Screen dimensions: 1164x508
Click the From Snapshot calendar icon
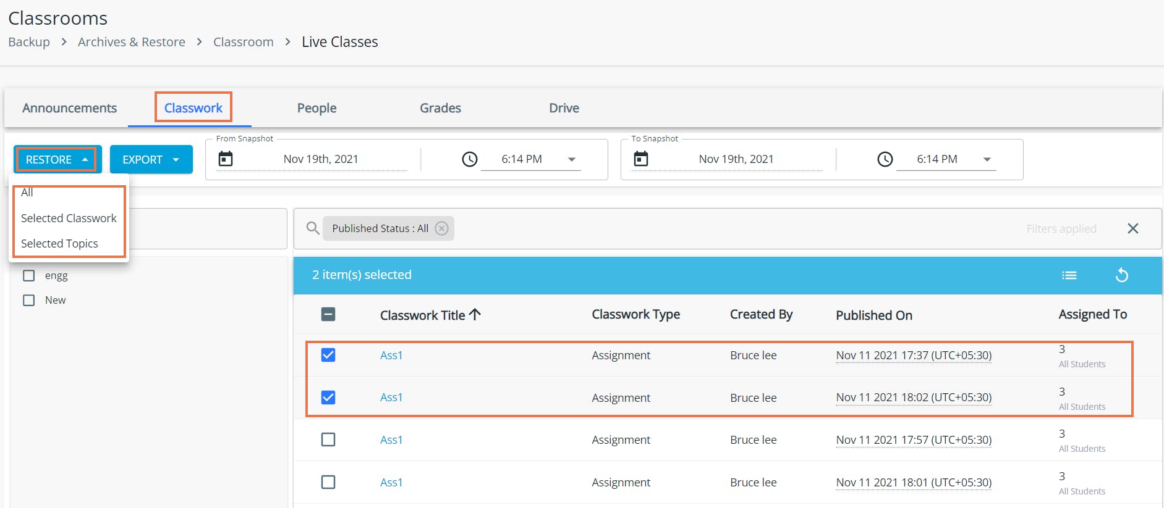(226, 159)
